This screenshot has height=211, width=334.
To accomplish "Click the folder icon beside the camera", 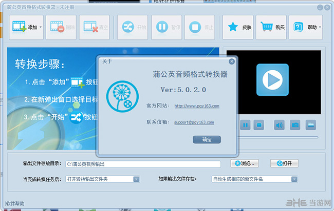I will [x=311, y=125].
